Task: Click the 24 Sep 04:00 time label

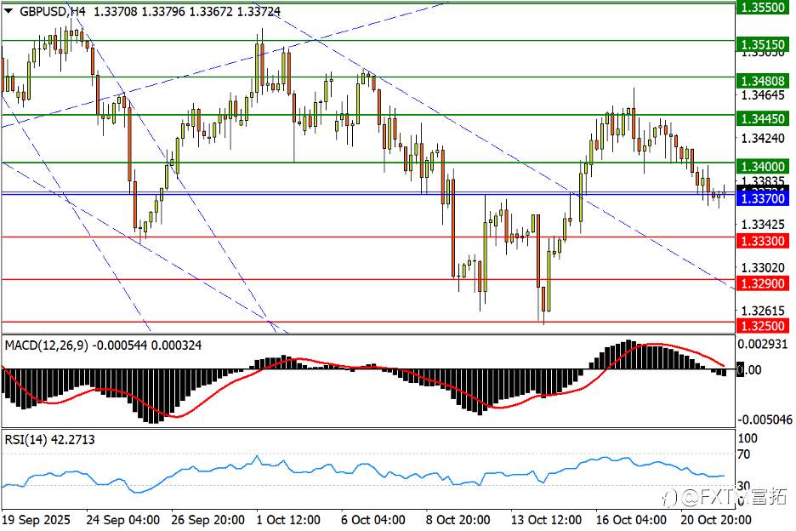Action: click(x=122, y=520)
